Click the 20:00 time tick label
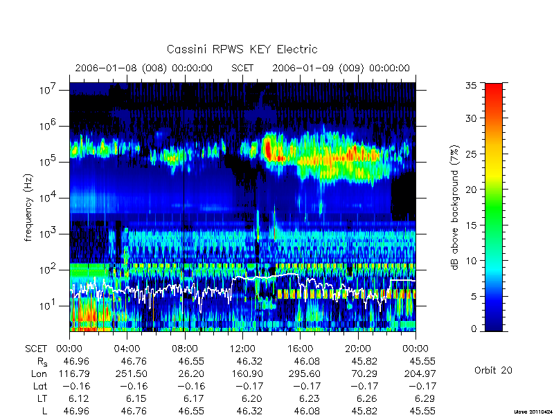This screenshot has width=554, height=415. (x=358, y=349)
